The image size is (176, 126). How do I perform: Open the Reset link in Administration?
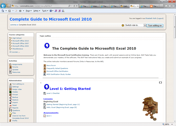point(15,105)
